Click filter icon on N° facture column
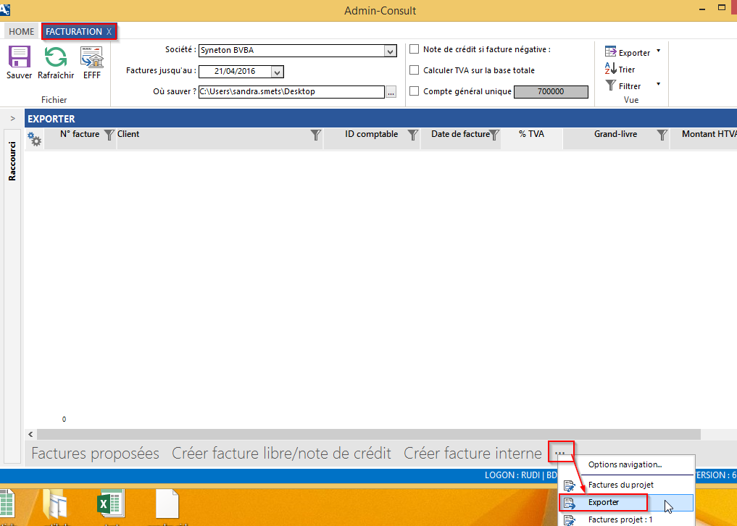Image resolution: width=737 pixels, height=526 pixels. click(x=109, y=135)
